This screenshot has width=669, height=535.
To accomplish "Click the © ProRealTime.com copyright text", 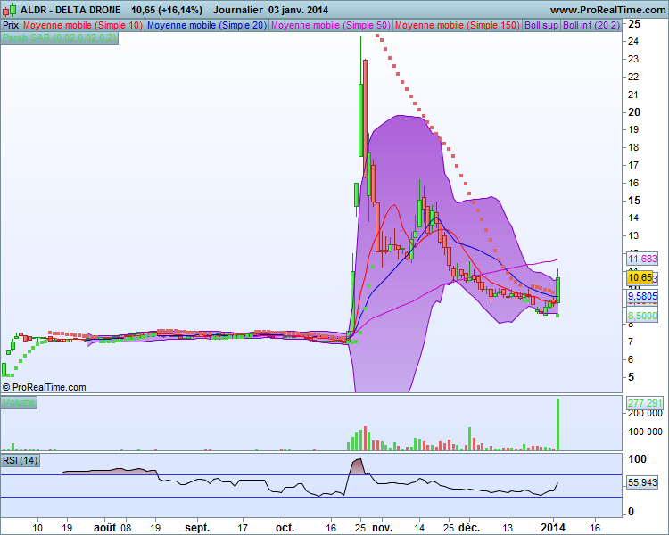I will [45, 387].
